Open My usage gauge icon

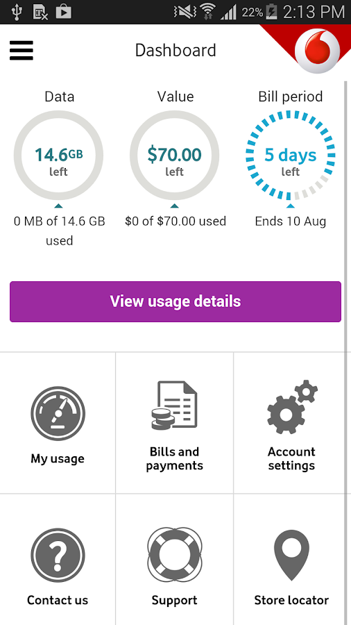pyautogui.click(x=58, y=413)
